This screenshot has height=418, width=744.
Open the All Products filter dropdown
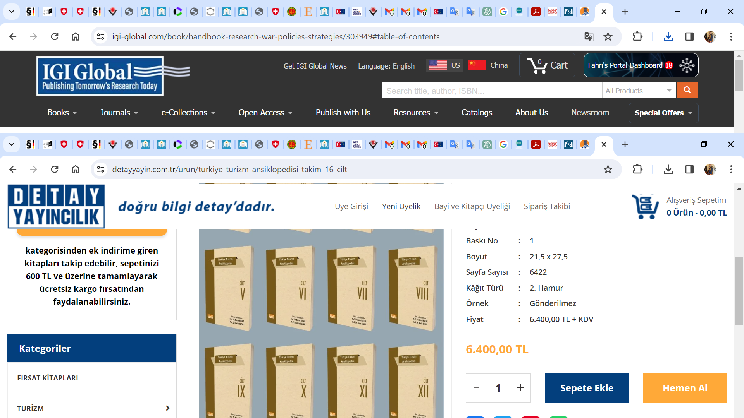639,91
